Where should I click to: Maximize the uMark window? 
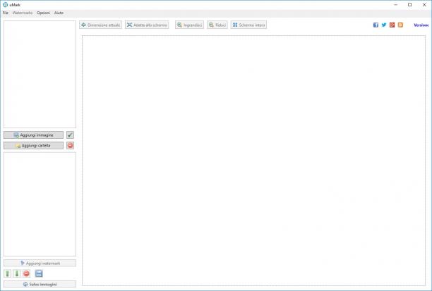[x=410, y=5]
